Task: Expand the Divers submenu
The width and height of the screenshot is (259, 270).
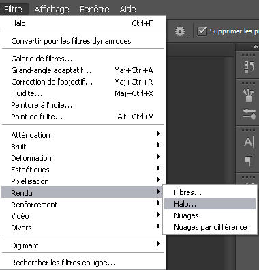Action: (82, 228)
